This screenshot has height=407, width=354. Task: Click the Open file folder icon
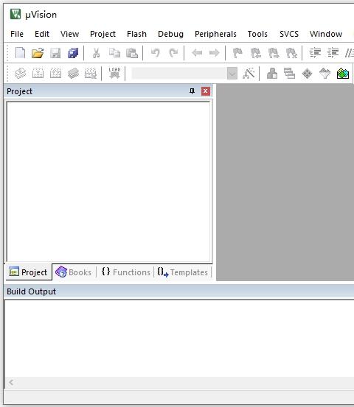[38, 53]
